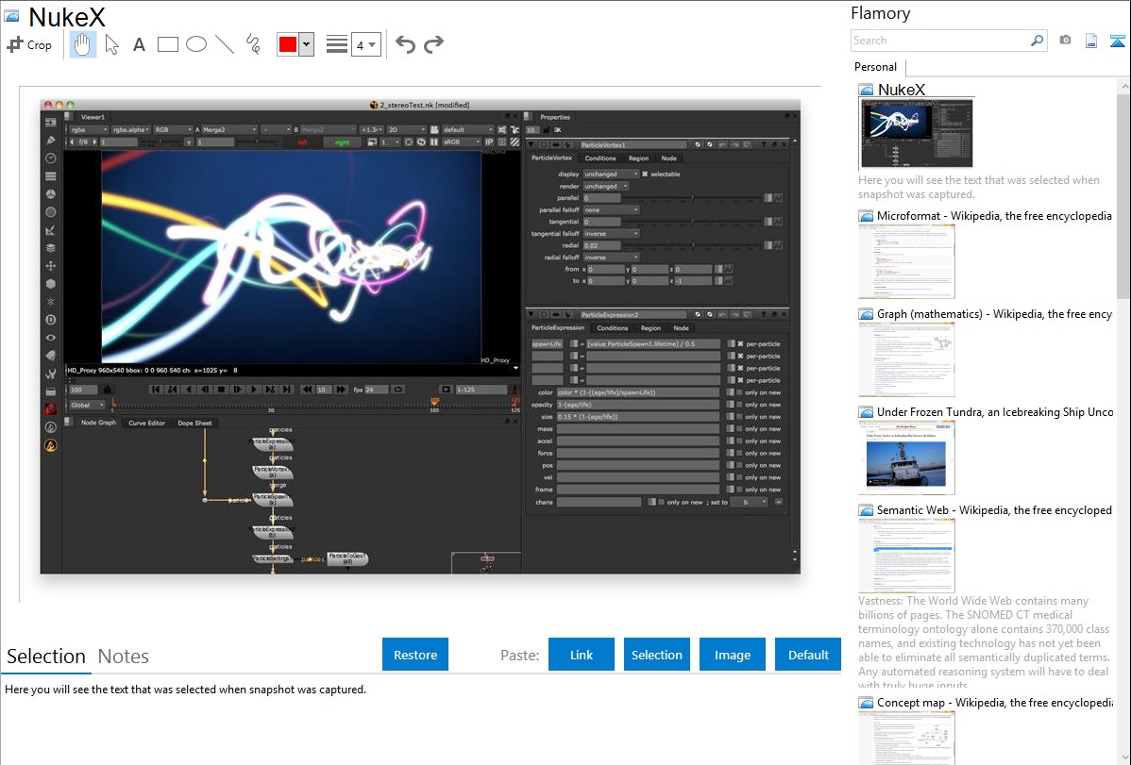Image resolution: width=1131 pixels, height=765 pixels.
Task: Capture new snapshot with camera icon
Action: 1065,41
